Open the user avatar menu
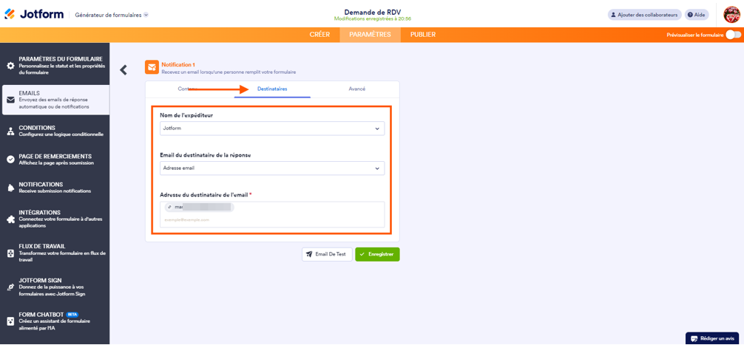The width and height of the screenshot is (744, 345). coord(731,15)
